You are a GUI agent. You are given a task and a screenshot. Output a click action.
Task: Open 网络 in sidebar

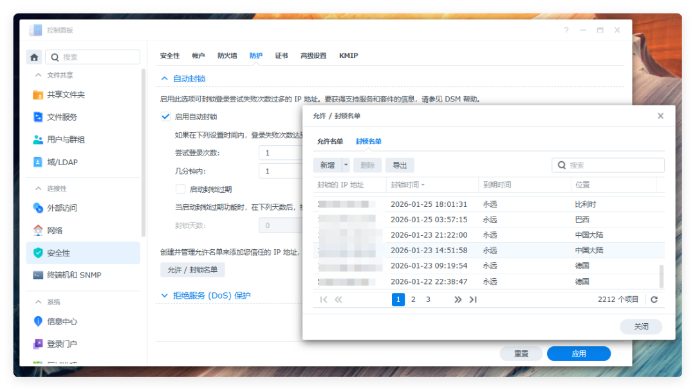click(83, 231)
